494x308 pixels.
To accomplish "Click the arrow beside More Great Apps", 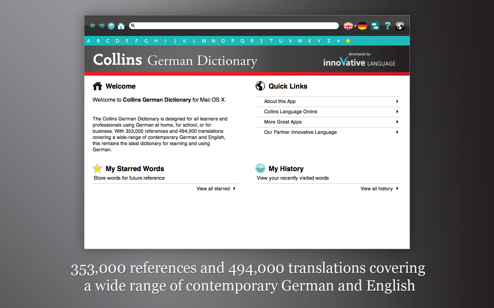I will click(397, 122).
